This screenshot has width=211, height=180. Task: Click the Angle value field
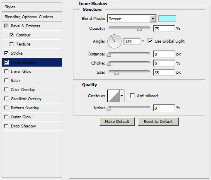pos(132,41)
